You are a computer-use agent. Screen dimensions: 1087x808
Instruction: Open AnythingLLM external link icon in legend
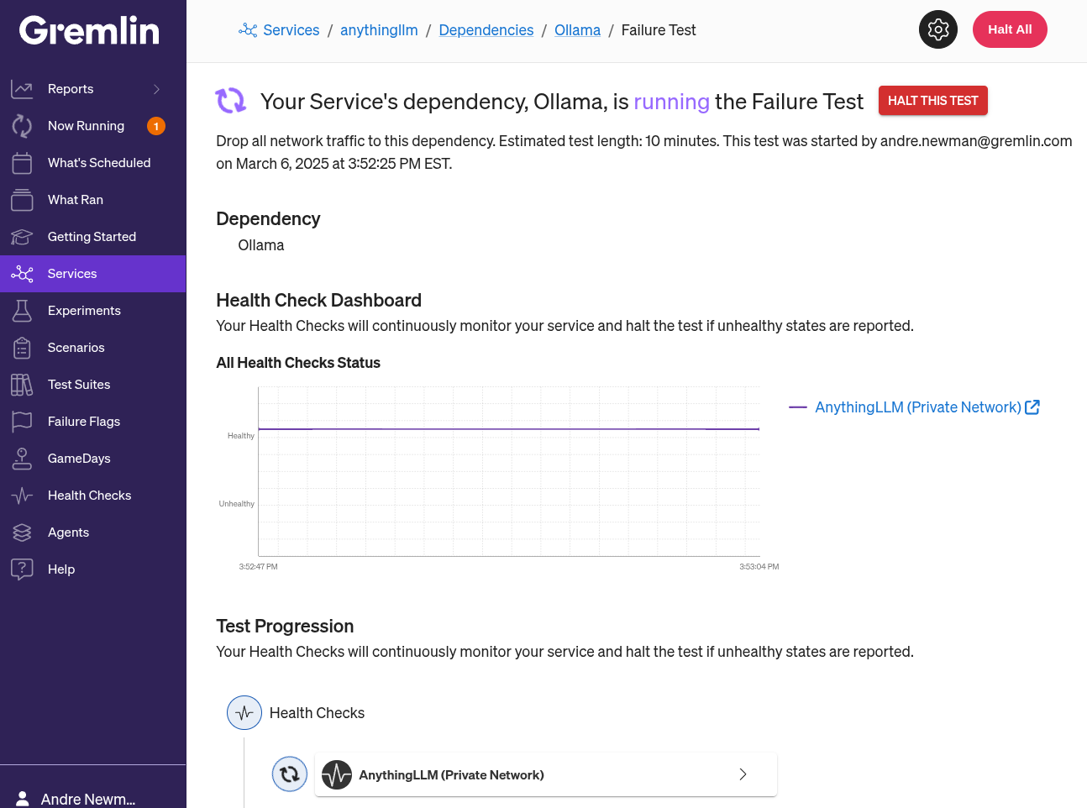(x=1032, y=407)
